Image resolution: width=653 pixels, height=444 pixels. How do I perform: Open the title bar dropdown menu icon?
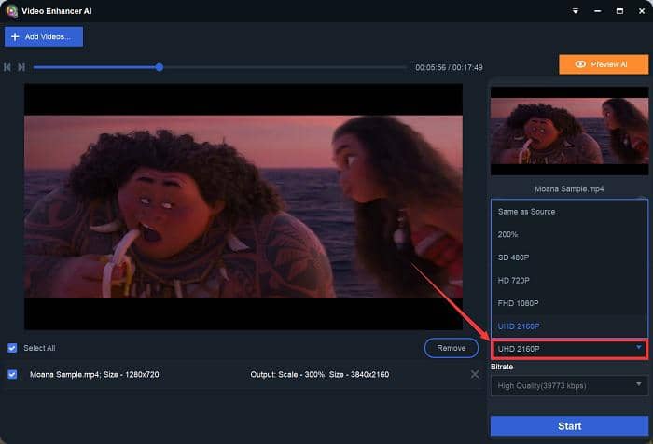click(576, 11)
